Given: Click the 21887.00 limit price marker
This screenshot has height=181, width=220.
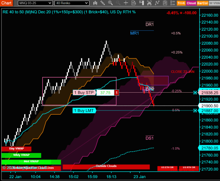Looking at the screenshot, I should pyautogui.click(x=209, y=111).
